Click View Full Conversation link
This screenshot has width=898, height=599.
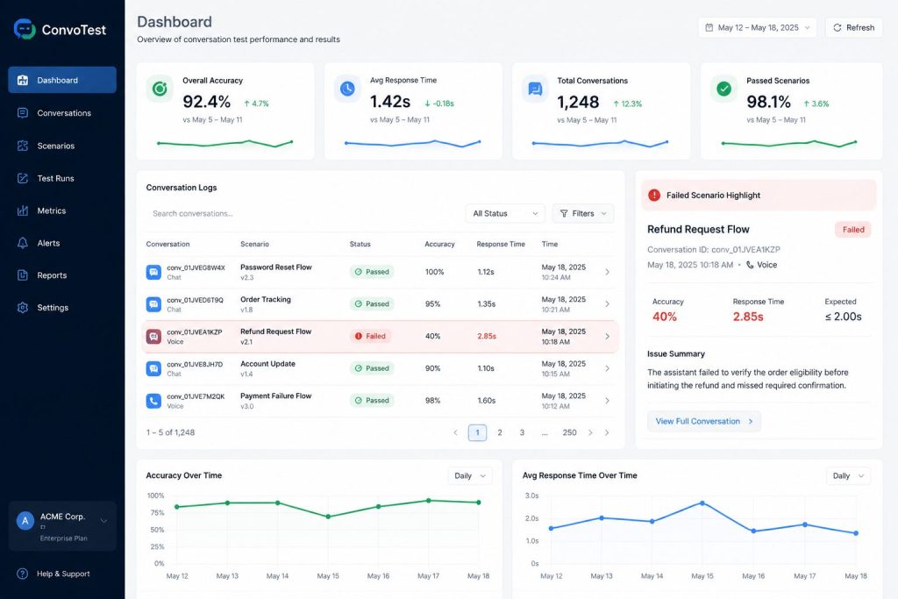(x=704, y=421)
